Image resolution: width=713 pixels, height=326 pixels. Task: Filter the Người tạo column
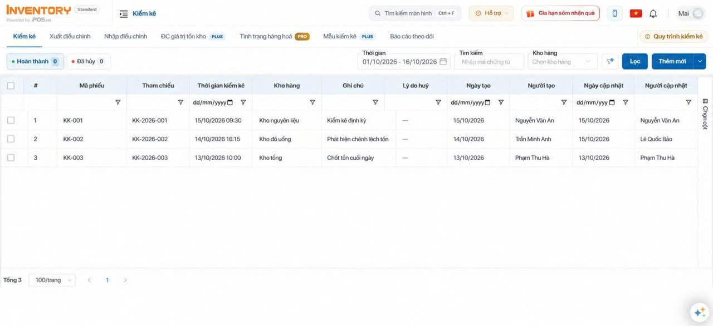[x=564, y=102]
